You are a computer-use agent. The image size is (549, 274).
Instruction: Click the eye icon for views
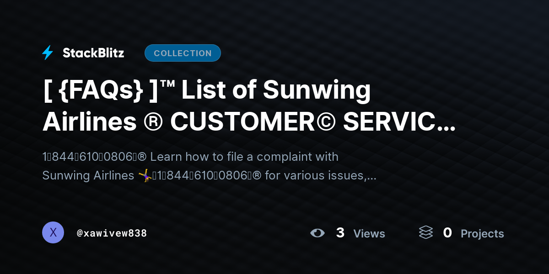[317, 233]
